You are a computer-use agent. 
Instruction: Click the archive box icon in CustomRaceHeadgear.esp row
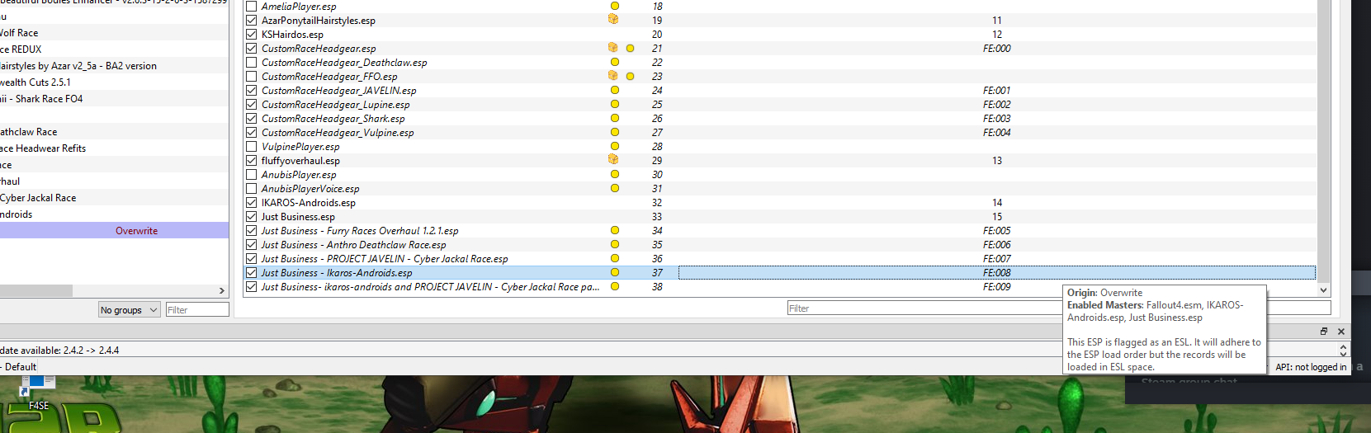(613, 48)
